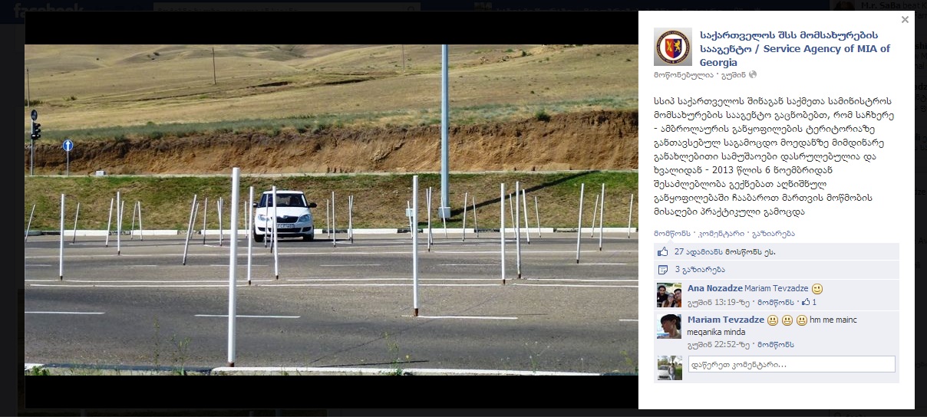Like the photo via the მოწონს link
Screen dimensions: 927x420
click(671, 234)
